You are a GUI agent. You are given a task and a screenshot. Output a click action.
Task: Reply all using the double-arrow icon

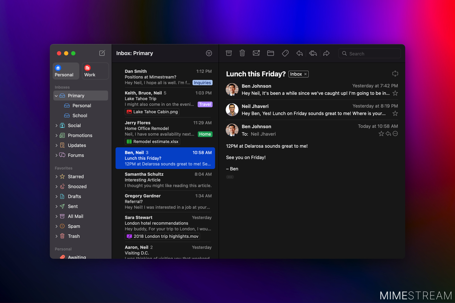click(x=313, y=53)
